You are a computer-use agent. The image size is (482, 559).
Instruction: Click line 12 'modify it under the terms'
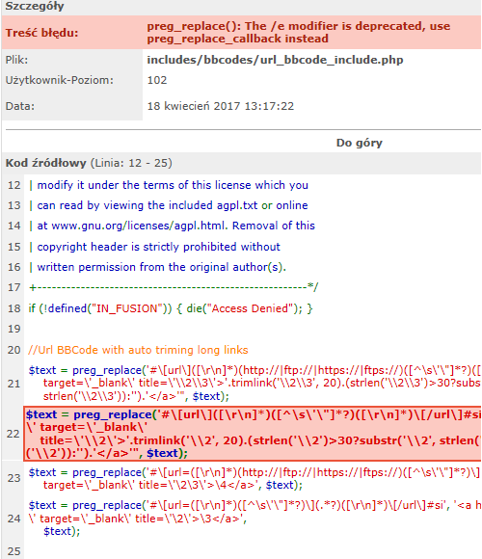(x=169, y=185)
